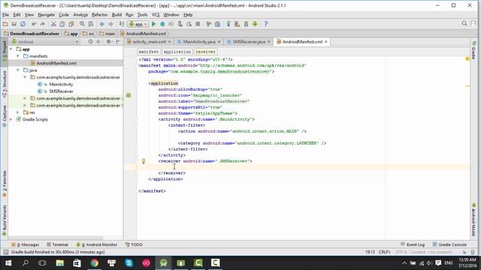Click the Synchronize toolbar icon
The height and width of the screenshot is (270, 481).
[x=23, y=24]
